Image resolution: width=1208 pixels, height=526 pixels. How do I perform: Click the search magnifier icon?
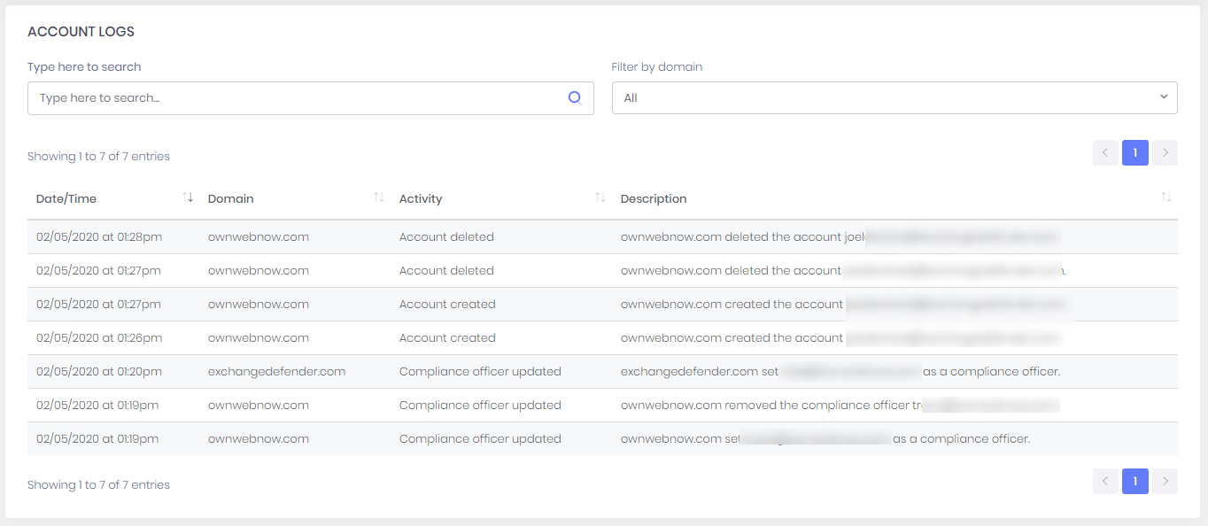(574, 97)
